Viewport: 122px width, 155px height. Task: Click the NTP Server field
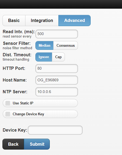(x=57, y=92)
